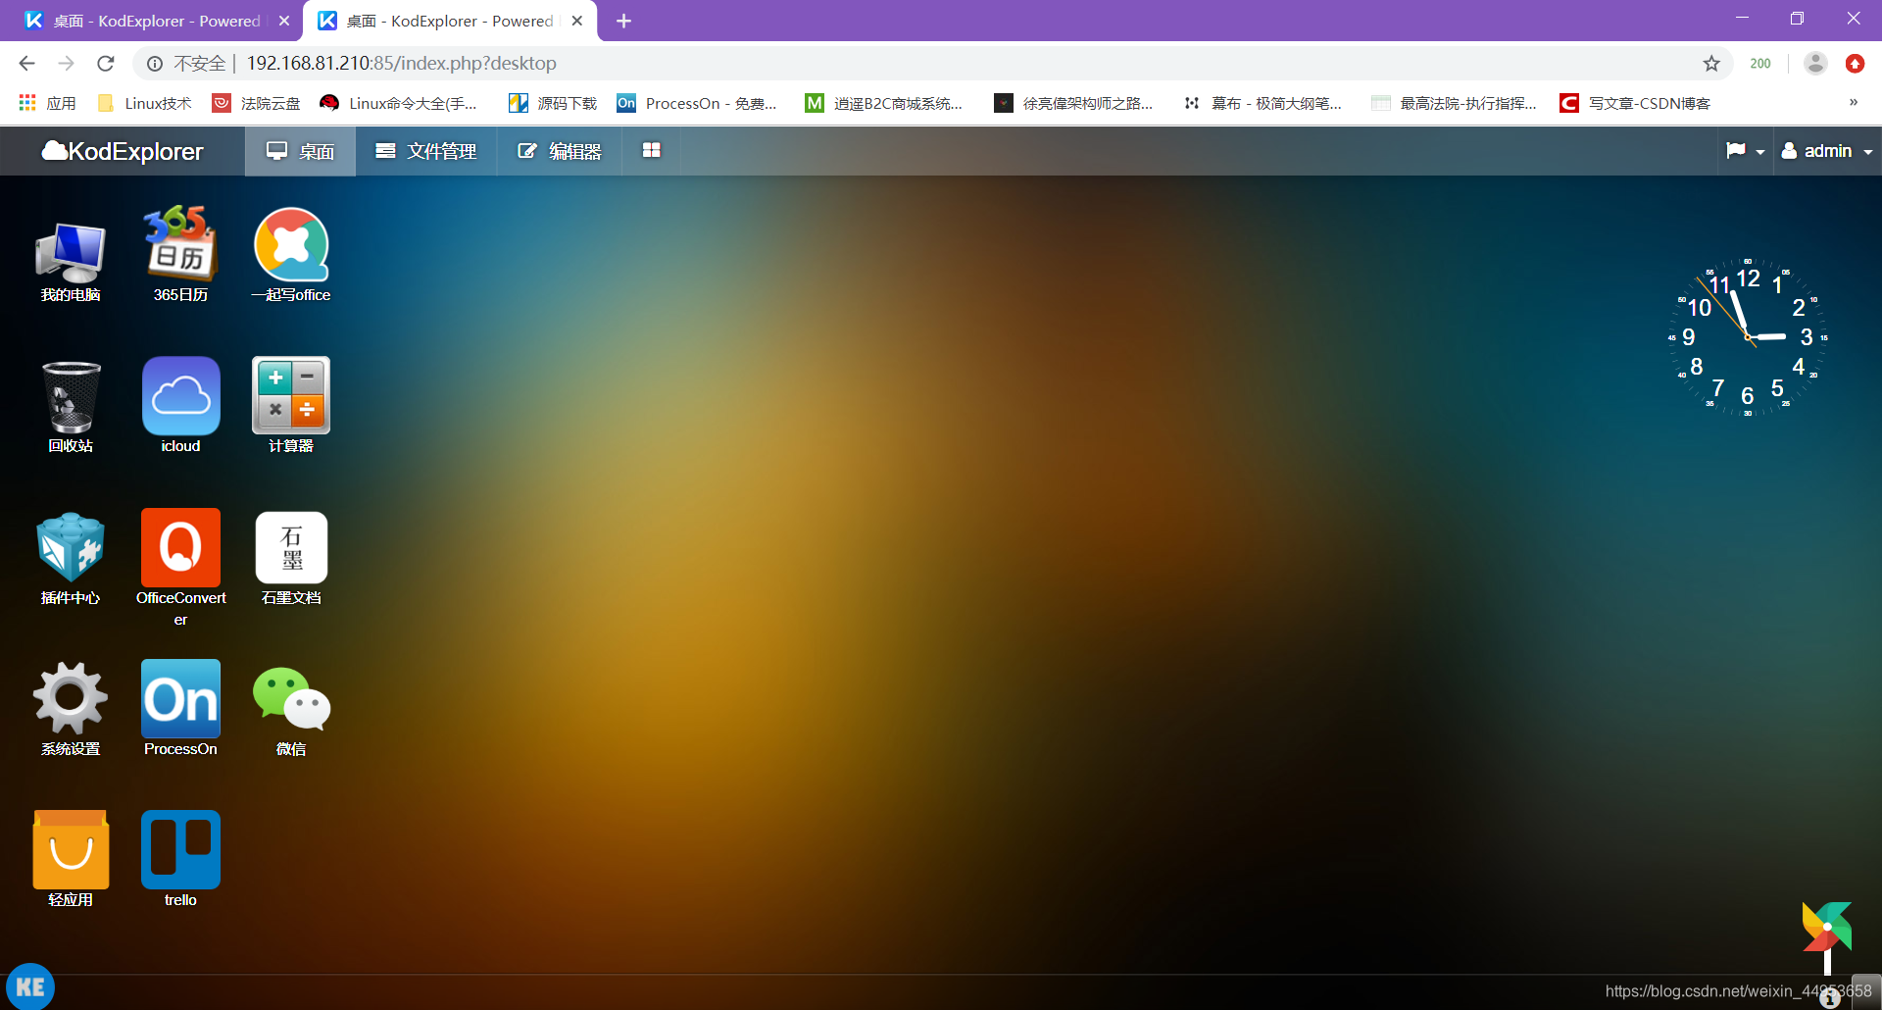Switch to the first KodExplorer browser tab

tap(155, 21)
